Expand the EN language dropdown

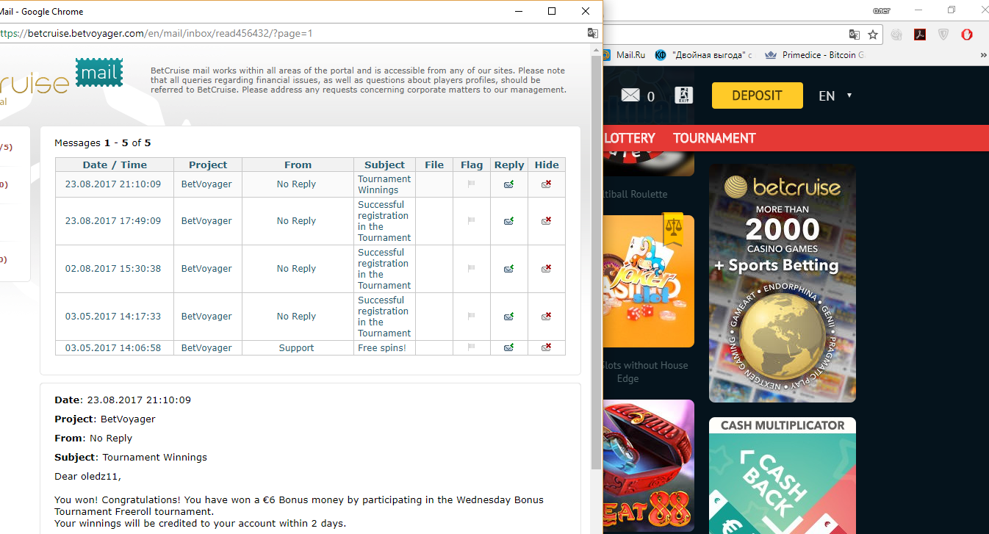coord(849,95)
